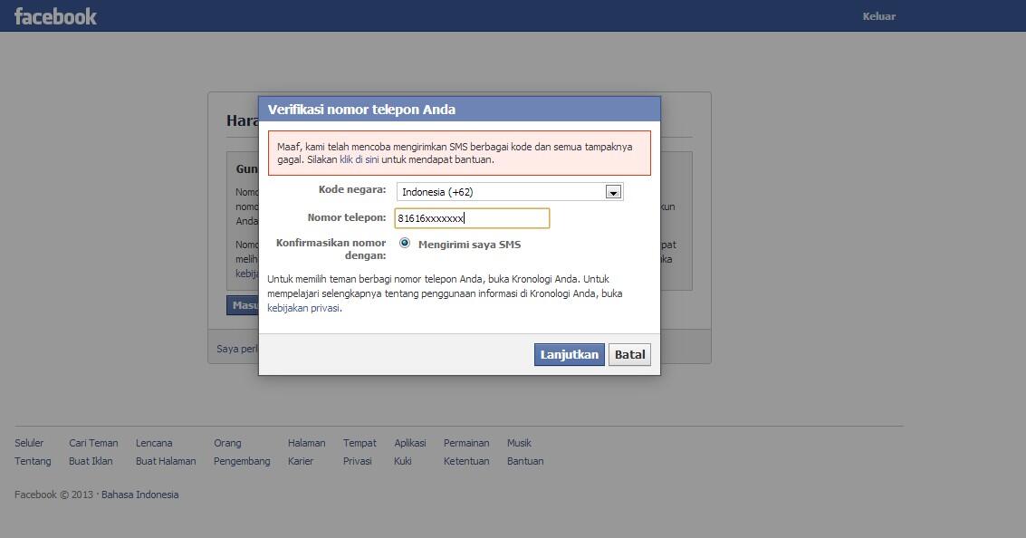Click the Nomor telepon input field

472,218
